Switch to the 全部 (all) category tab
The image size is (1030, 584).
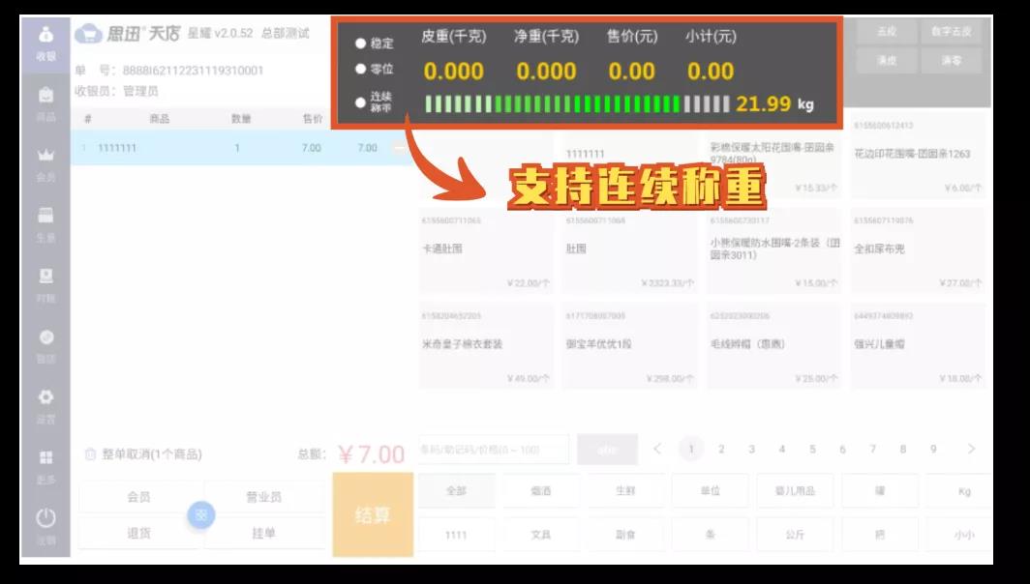(x=455, y=491)
